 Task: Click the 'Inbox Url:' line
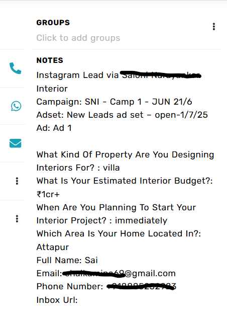tap(57, 300)
